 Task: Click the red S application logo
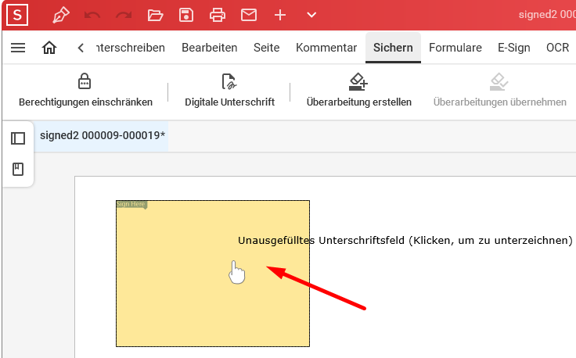click(x=17, y=15)
